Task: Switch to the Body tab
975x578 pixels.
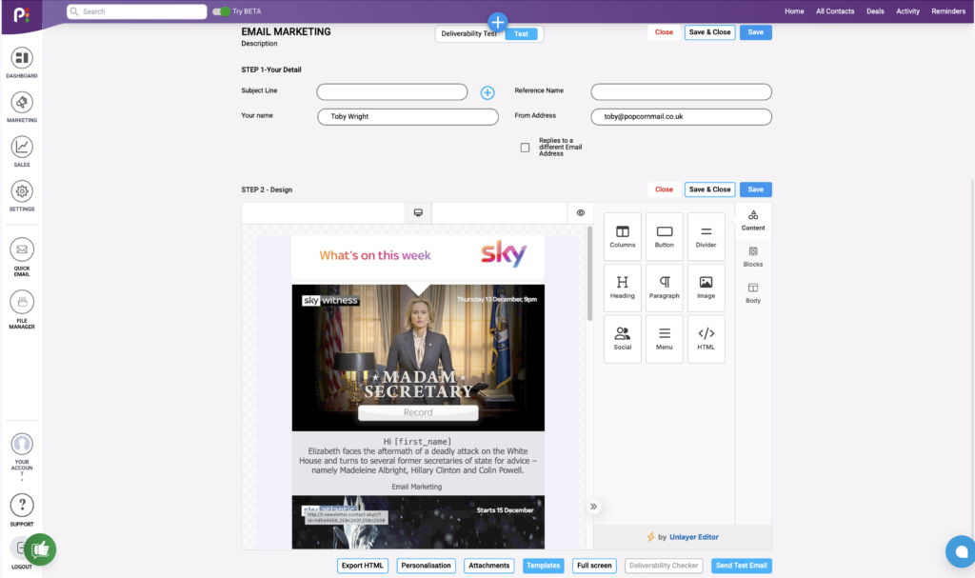Action: (753, 292)
